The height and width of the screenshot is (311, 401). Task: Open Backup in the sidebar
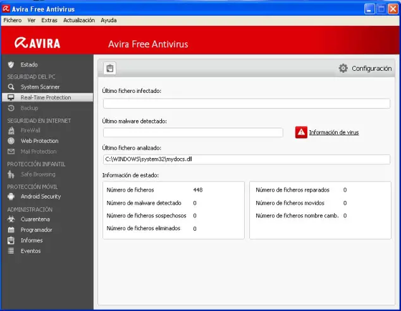(x=29, y=108)
